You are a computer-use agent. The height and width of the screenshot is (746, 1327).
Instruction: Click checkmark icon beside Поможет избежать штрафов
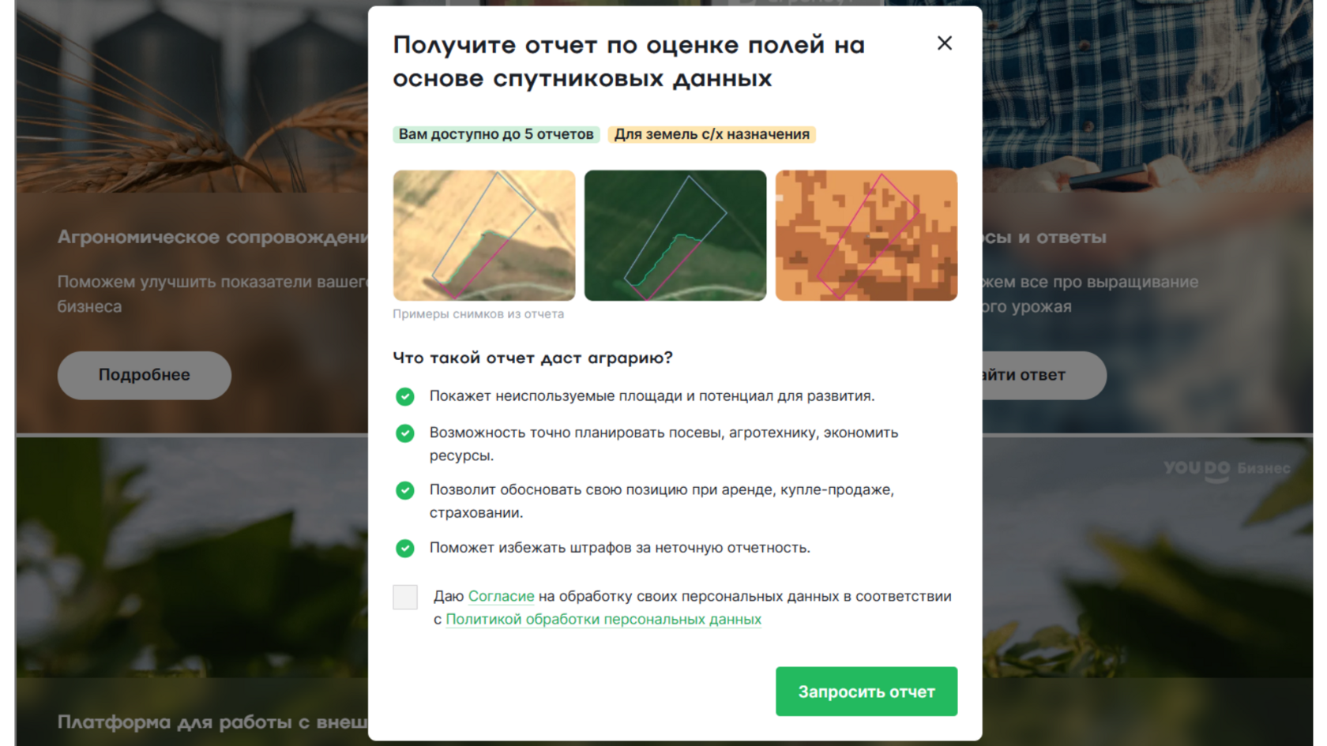[405, 548]
